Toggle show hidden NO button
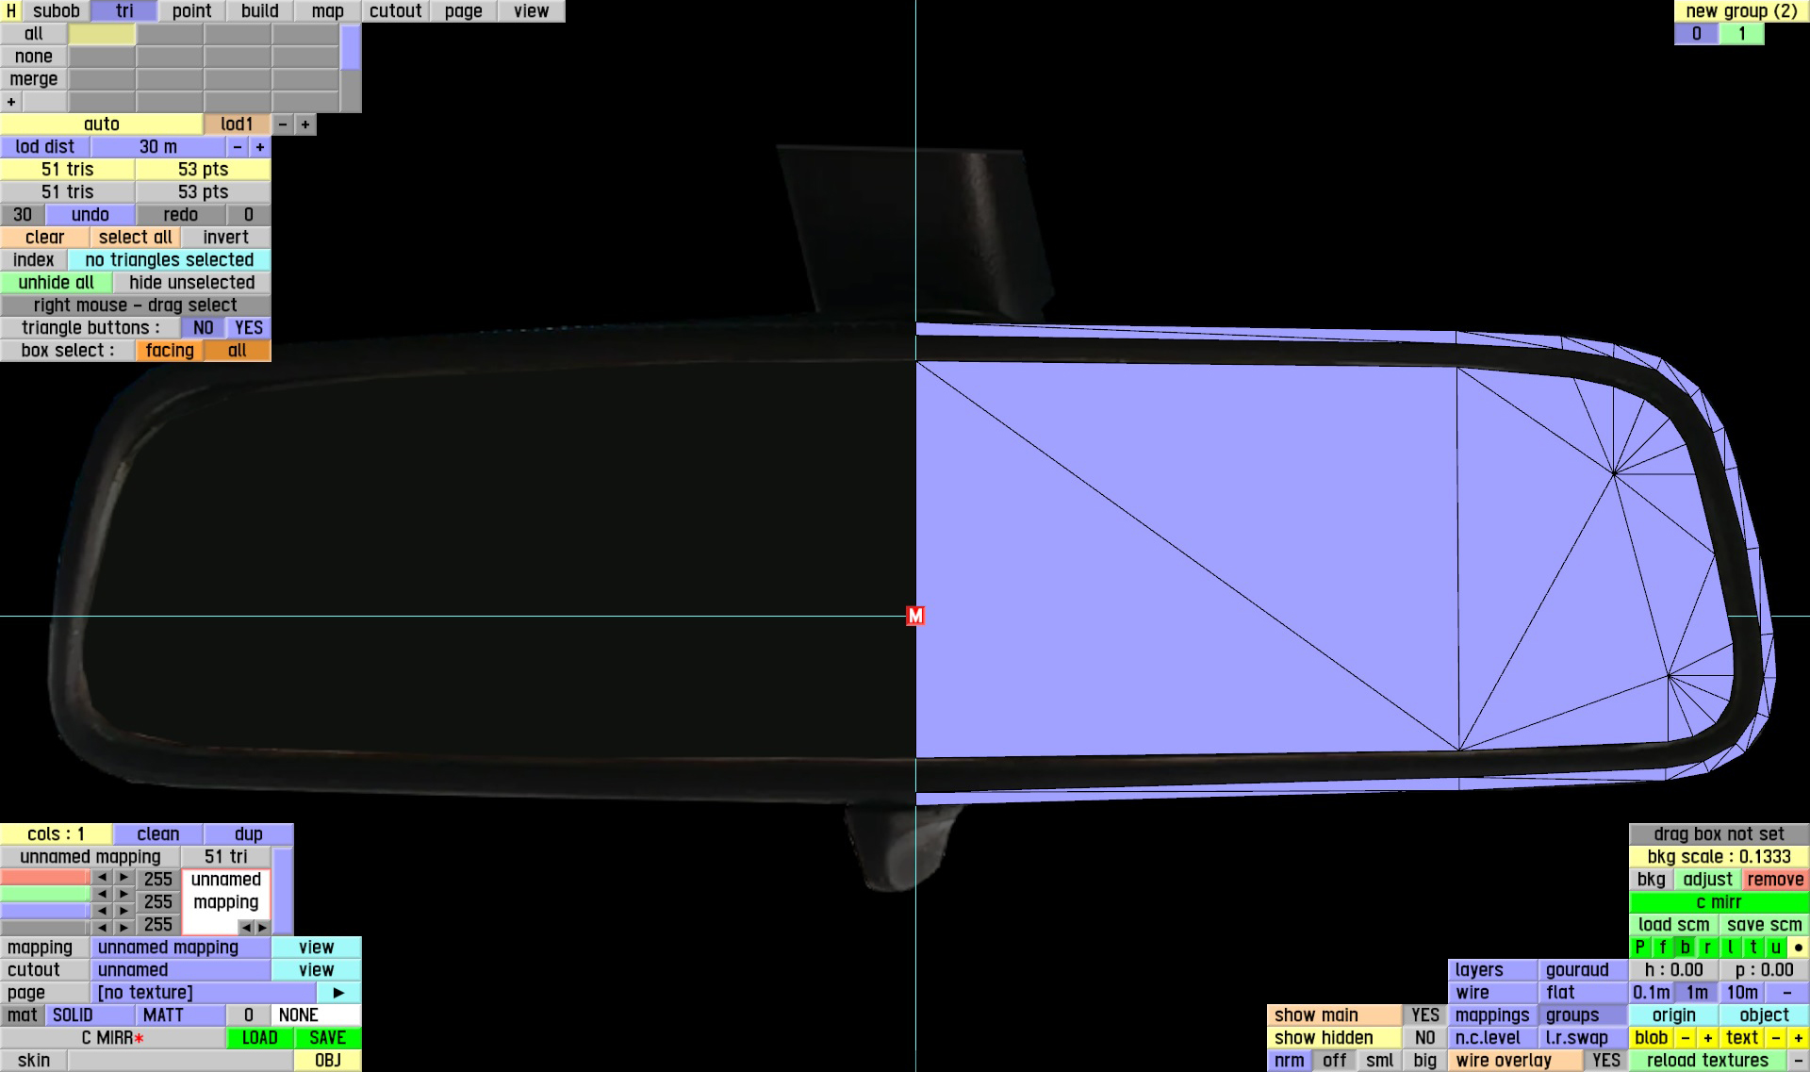Image resolution: width=1810 pixels, height=1072 pixels. pyautogui.click(x=1424, y=1038)
